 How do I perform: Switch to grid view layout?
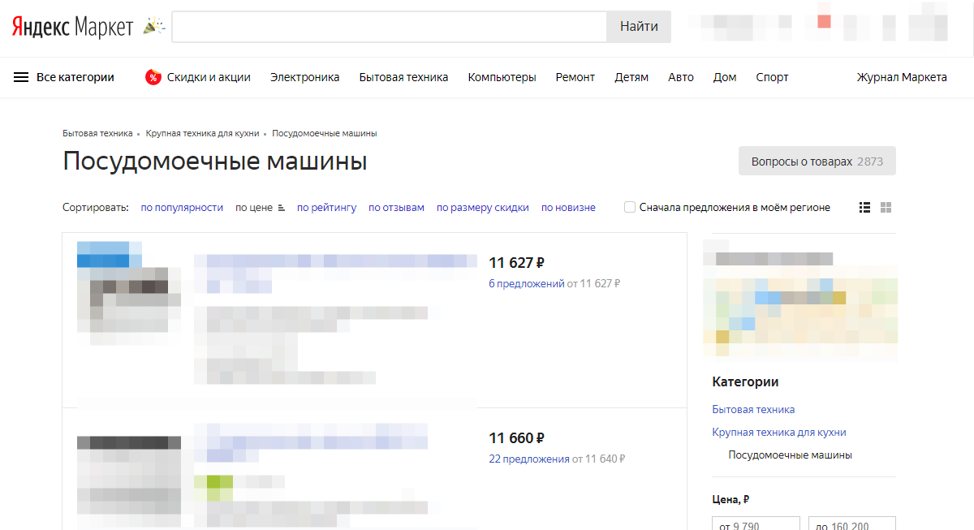[886, 207]
